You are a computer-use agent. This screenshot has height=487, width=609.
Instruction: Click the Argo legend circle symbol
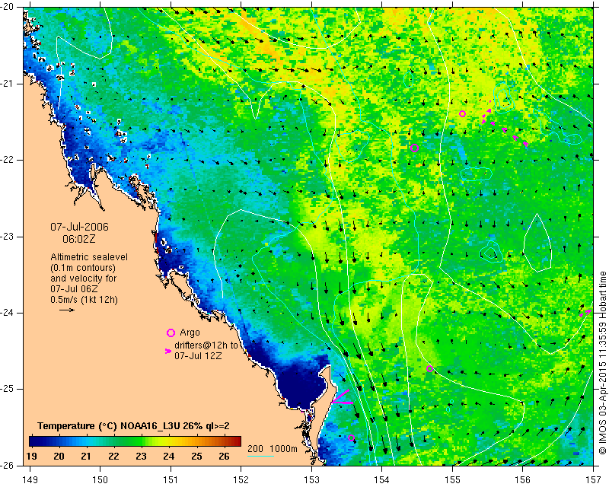pyautogui.click(x=171, y=333)
